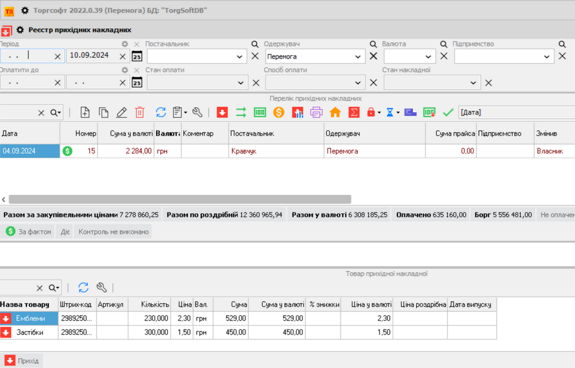Click the purple printer icon

(x=316, y=113)
